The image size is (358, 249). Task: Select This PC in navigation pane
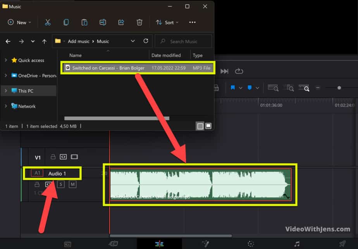point(26,91)
